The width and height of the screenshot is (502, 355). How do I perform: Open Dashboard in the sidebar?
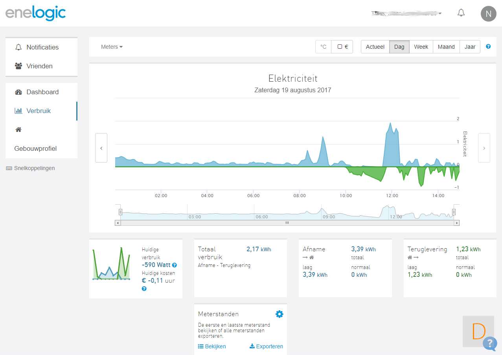(42, 92)
